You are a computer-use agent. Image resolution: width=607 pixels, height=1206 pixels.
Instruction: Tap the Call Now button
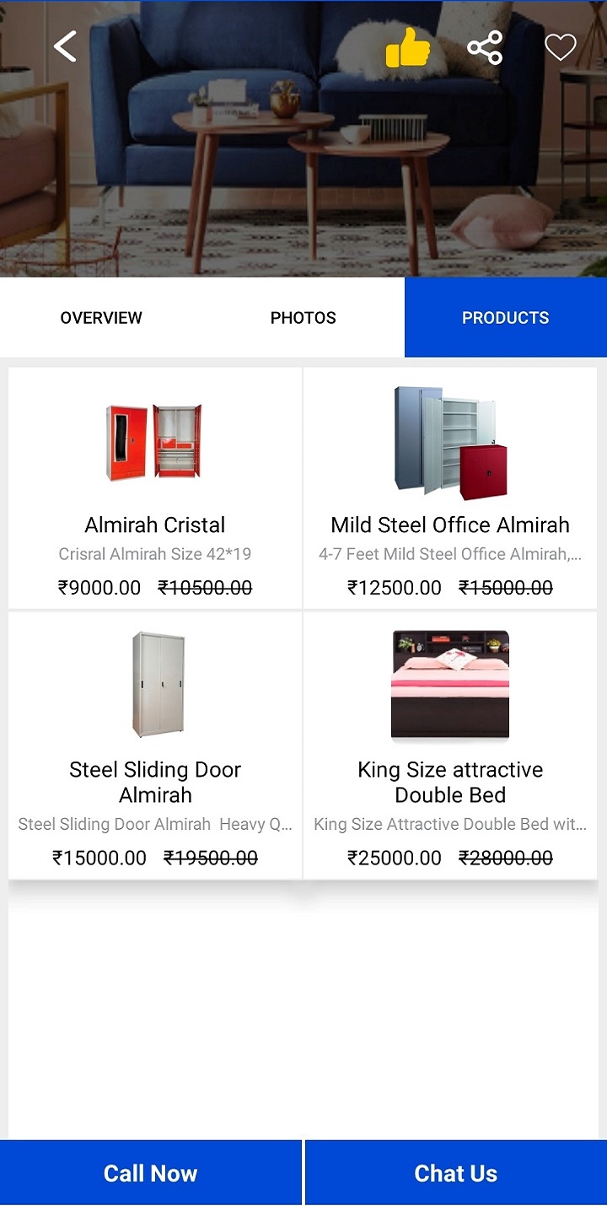point(151,1173)
